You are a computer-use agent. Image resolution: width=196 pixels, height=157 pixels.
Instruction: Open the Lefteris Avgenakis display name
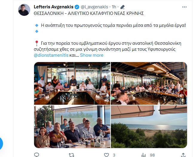[x=53, y=7]
